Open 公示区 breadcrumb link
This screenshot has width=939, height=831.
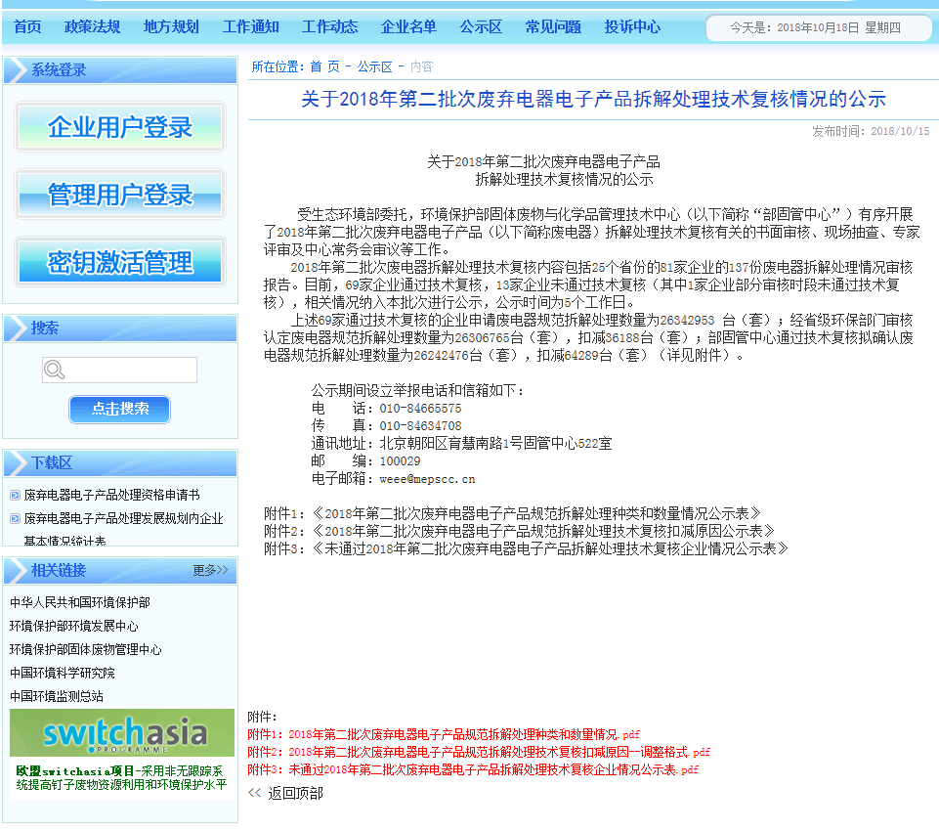[374, 66]
